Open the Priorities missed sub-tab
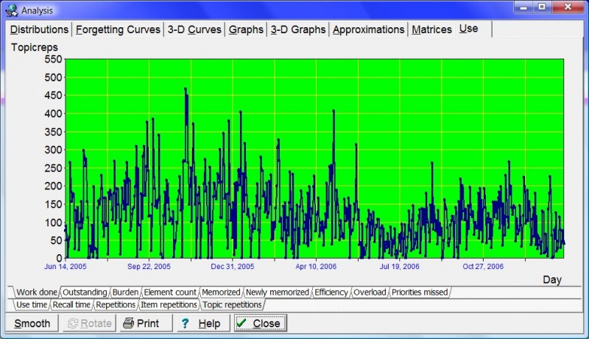This screenshot has height=339, width=589. 420,293
